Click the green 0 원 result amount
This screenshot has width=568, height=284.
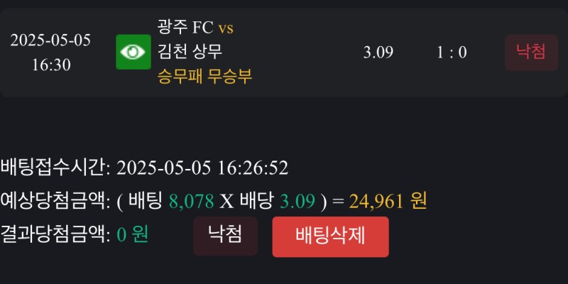[x=132, y=234]
